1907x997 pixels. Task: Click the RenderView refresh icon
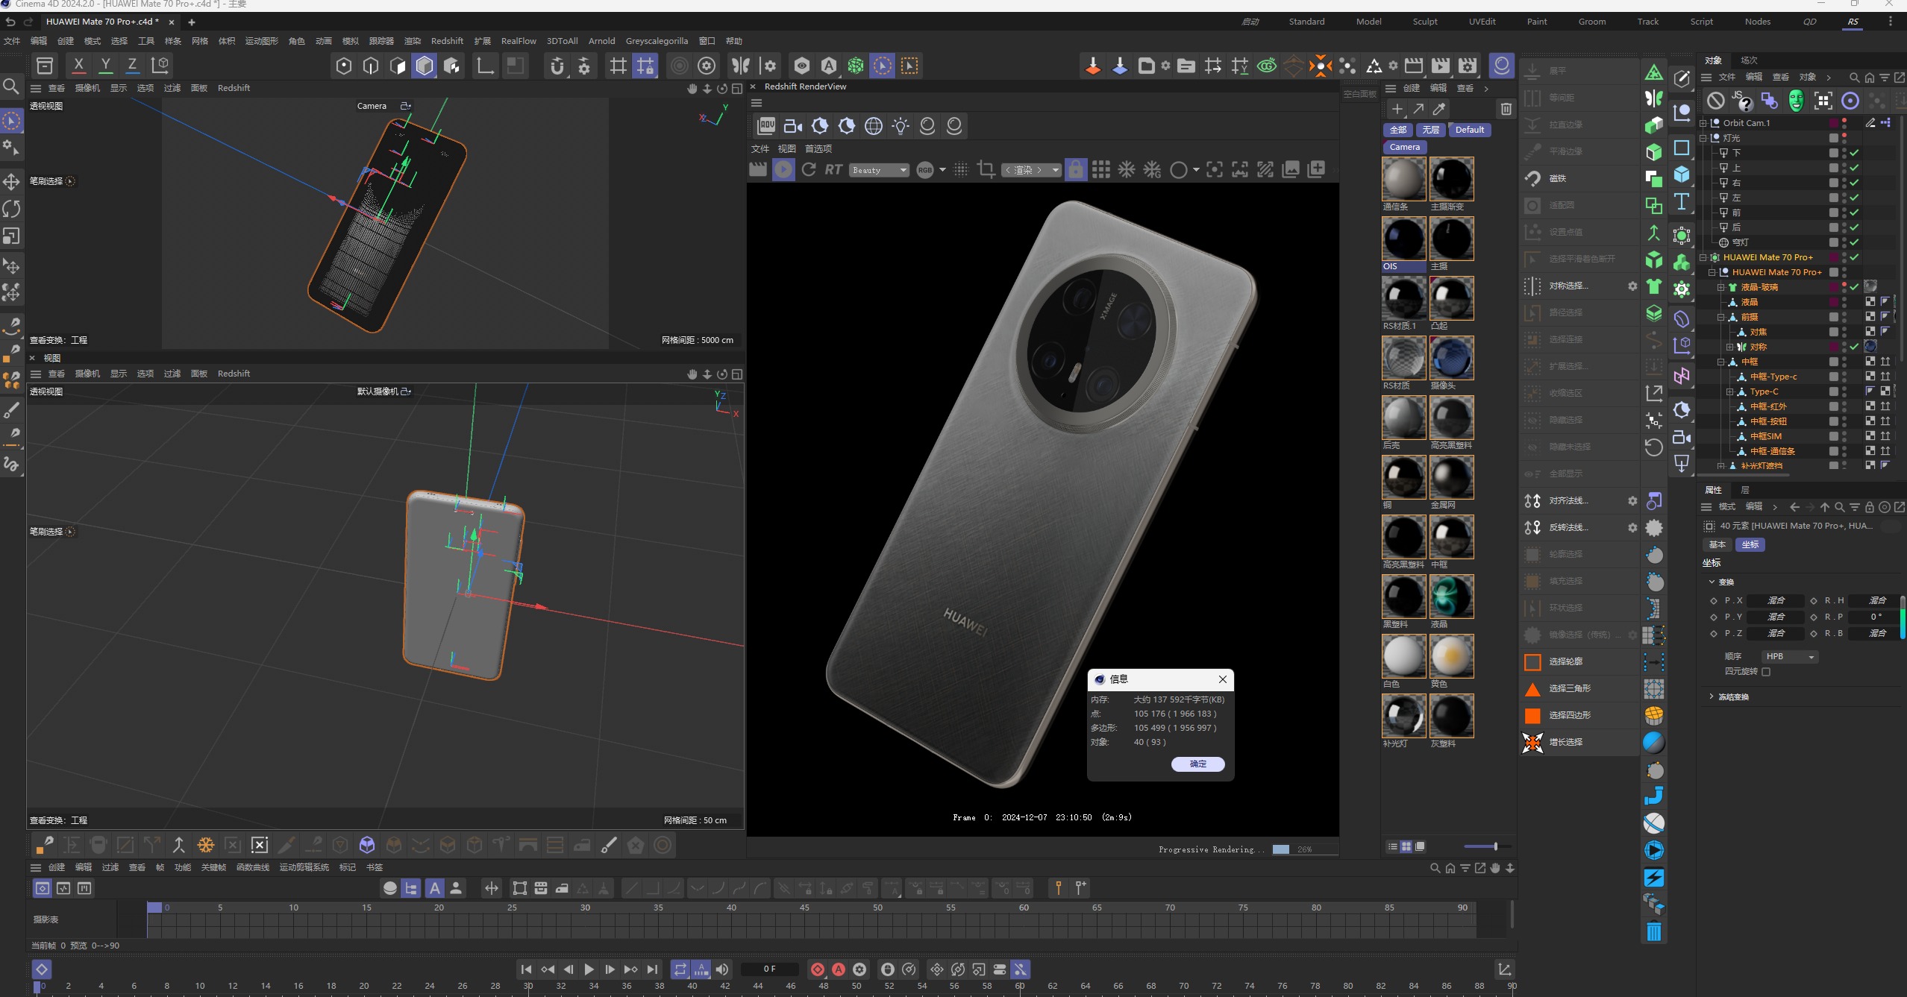pyautogui.click(x=808, y=170)
